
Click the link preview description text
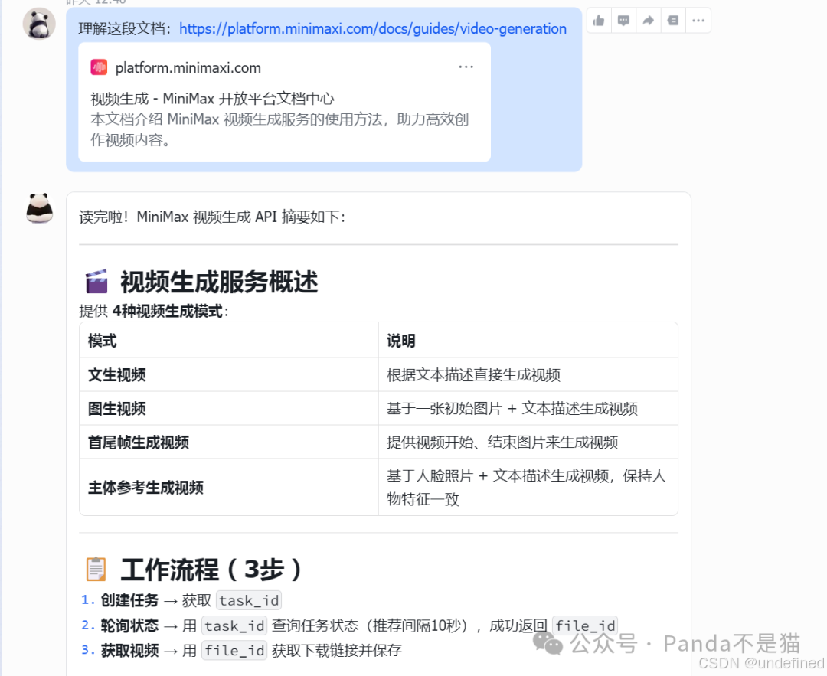tap(279, 129)
